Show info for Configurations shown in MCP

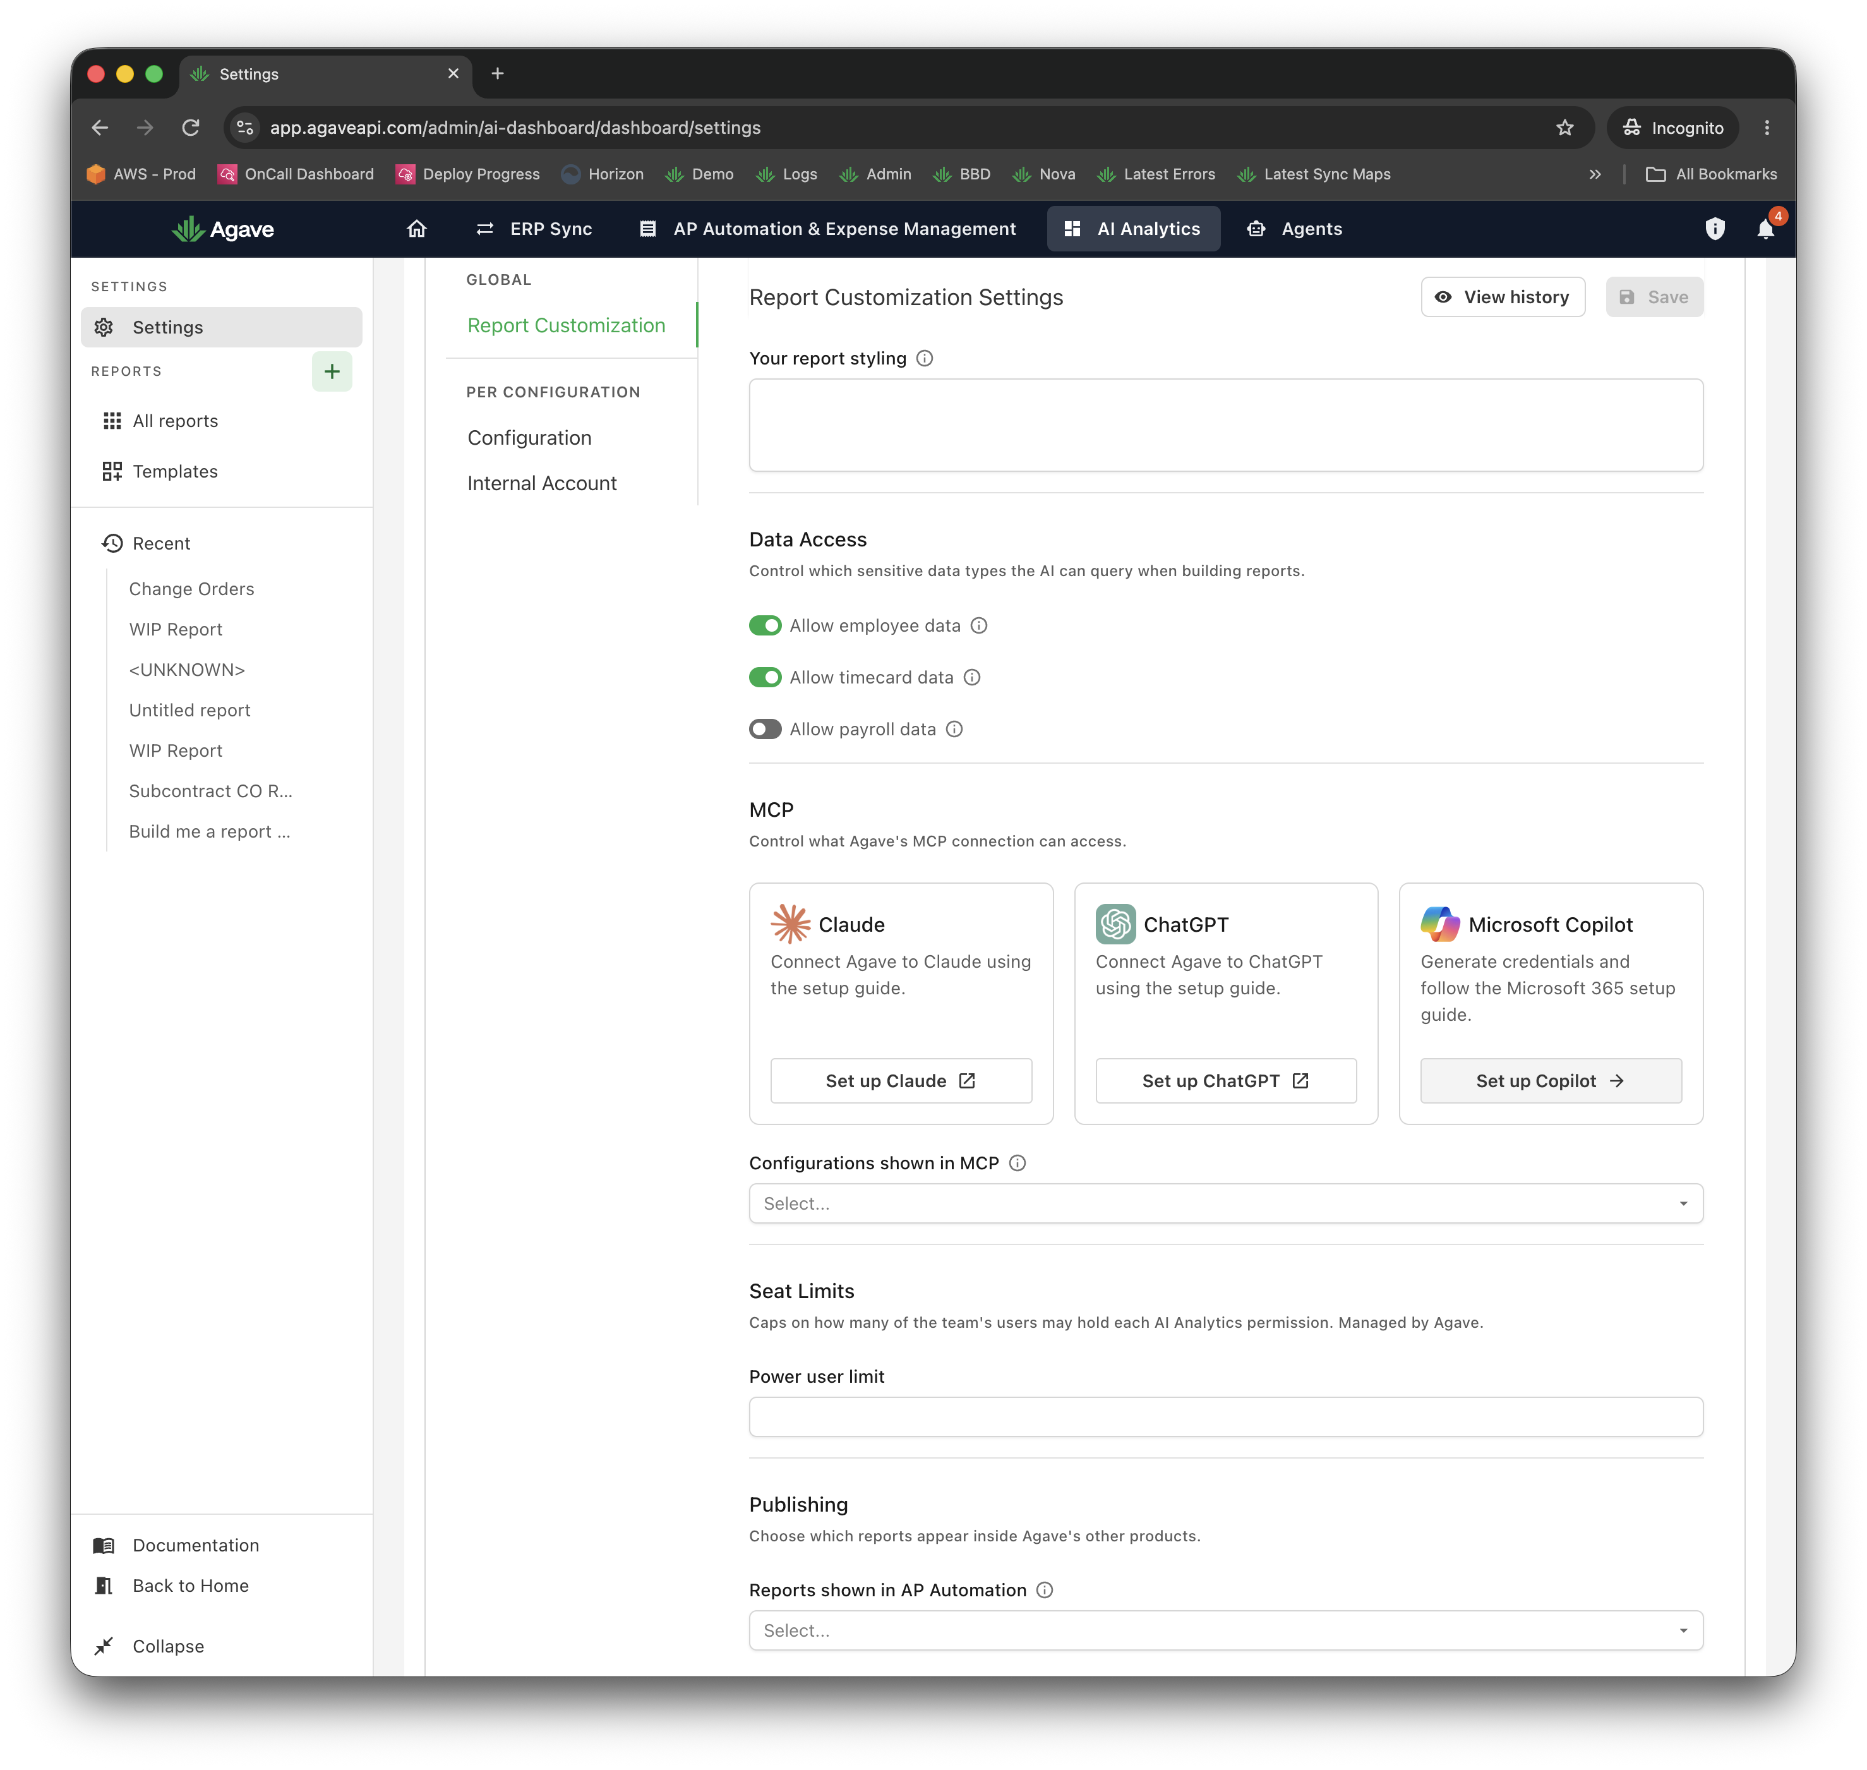(1017, 1164)
